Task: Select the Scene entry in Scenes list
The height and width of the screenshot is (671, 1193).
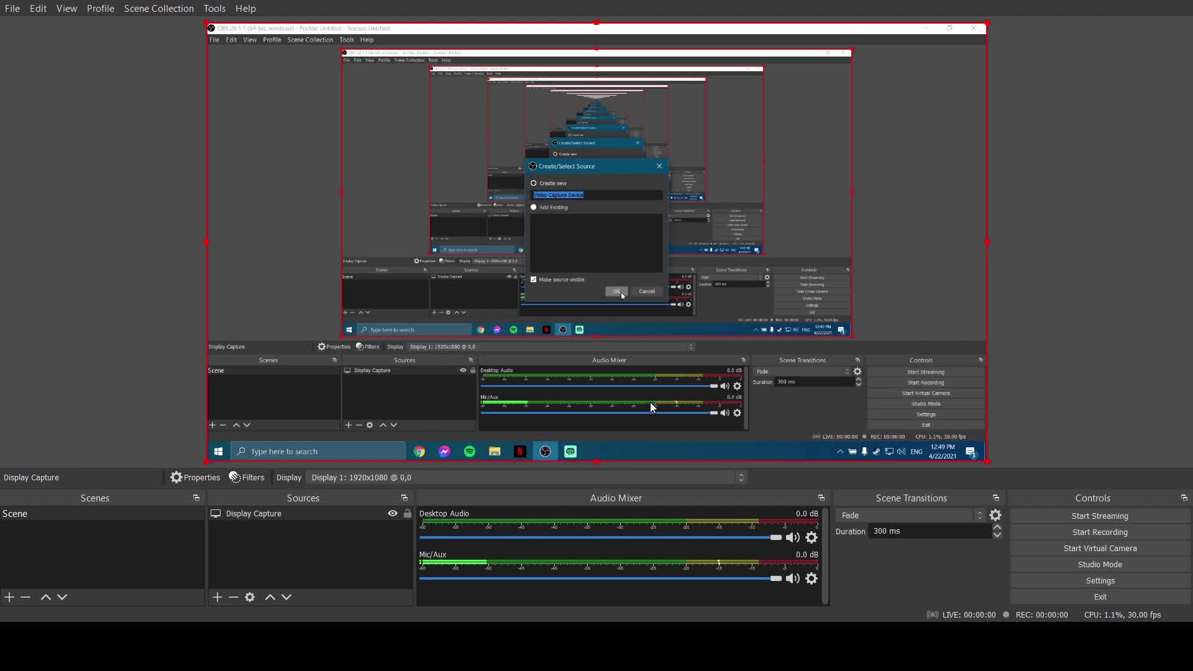Action: pyautogui.click(x=102, y=514)
